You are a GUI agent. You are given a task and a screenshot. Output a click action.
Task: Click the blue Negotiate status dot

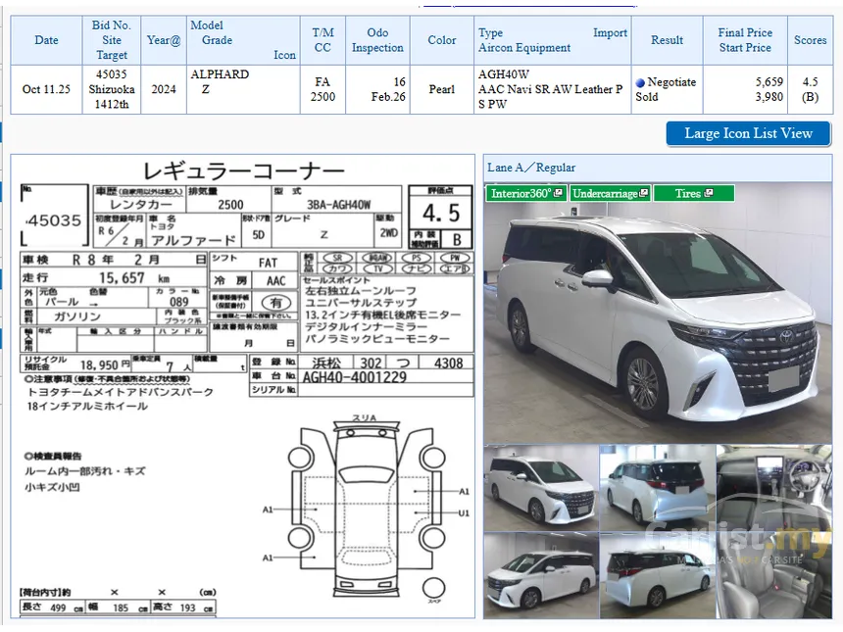point(640,82)
